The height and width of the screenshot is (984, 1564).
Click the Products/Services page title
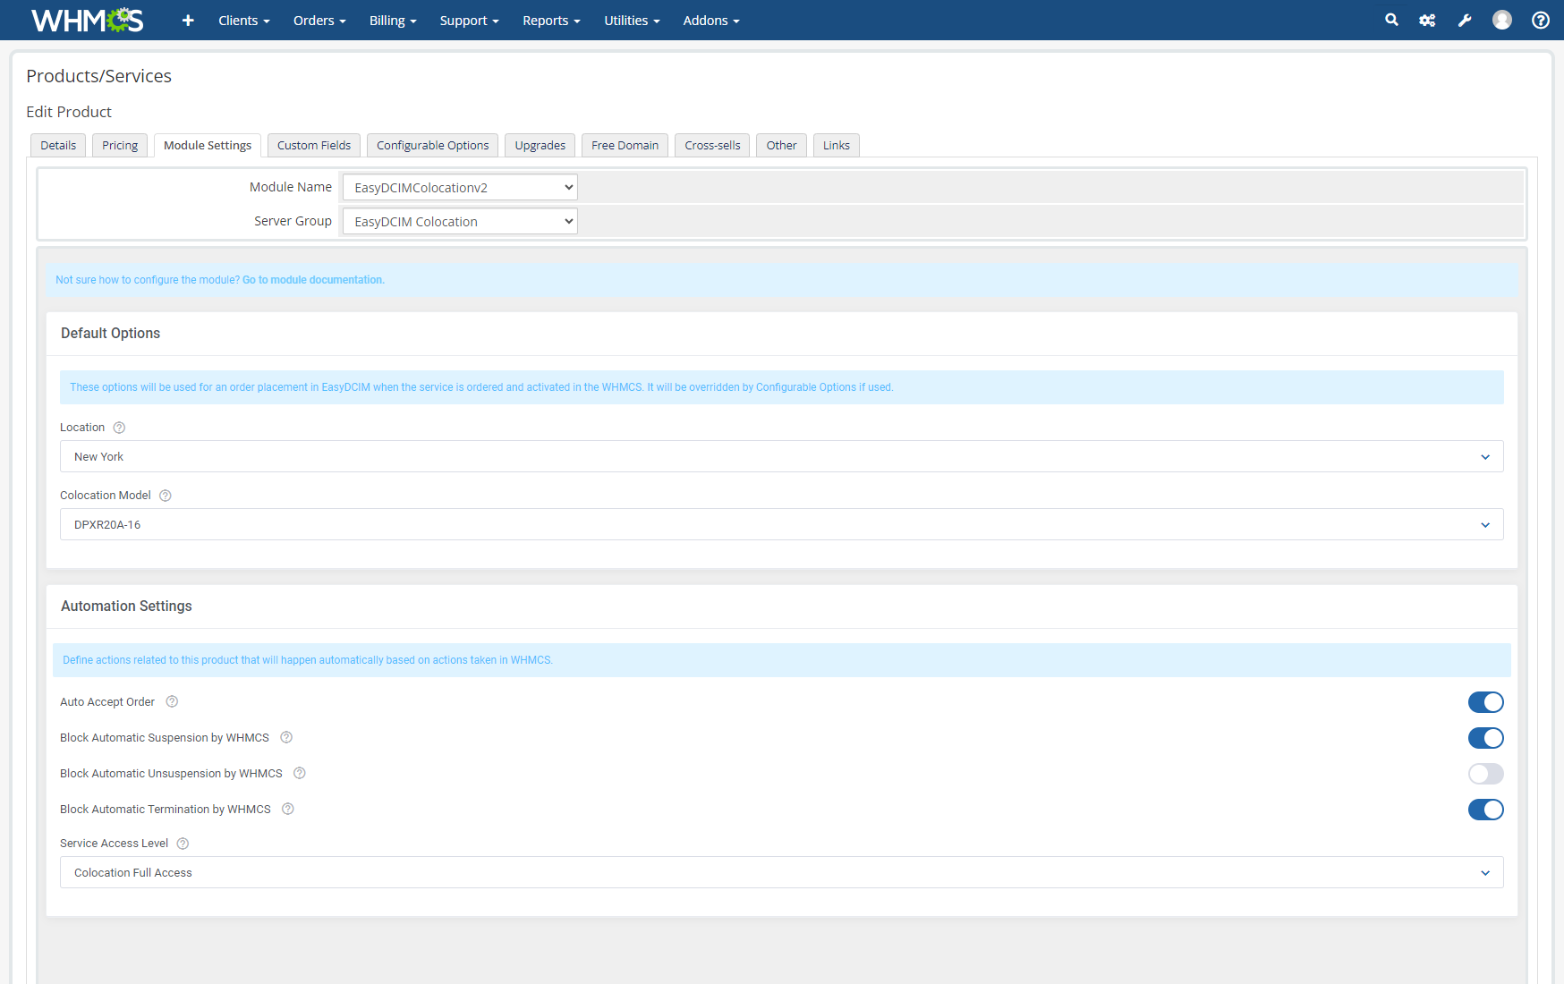tap(98, 76)
